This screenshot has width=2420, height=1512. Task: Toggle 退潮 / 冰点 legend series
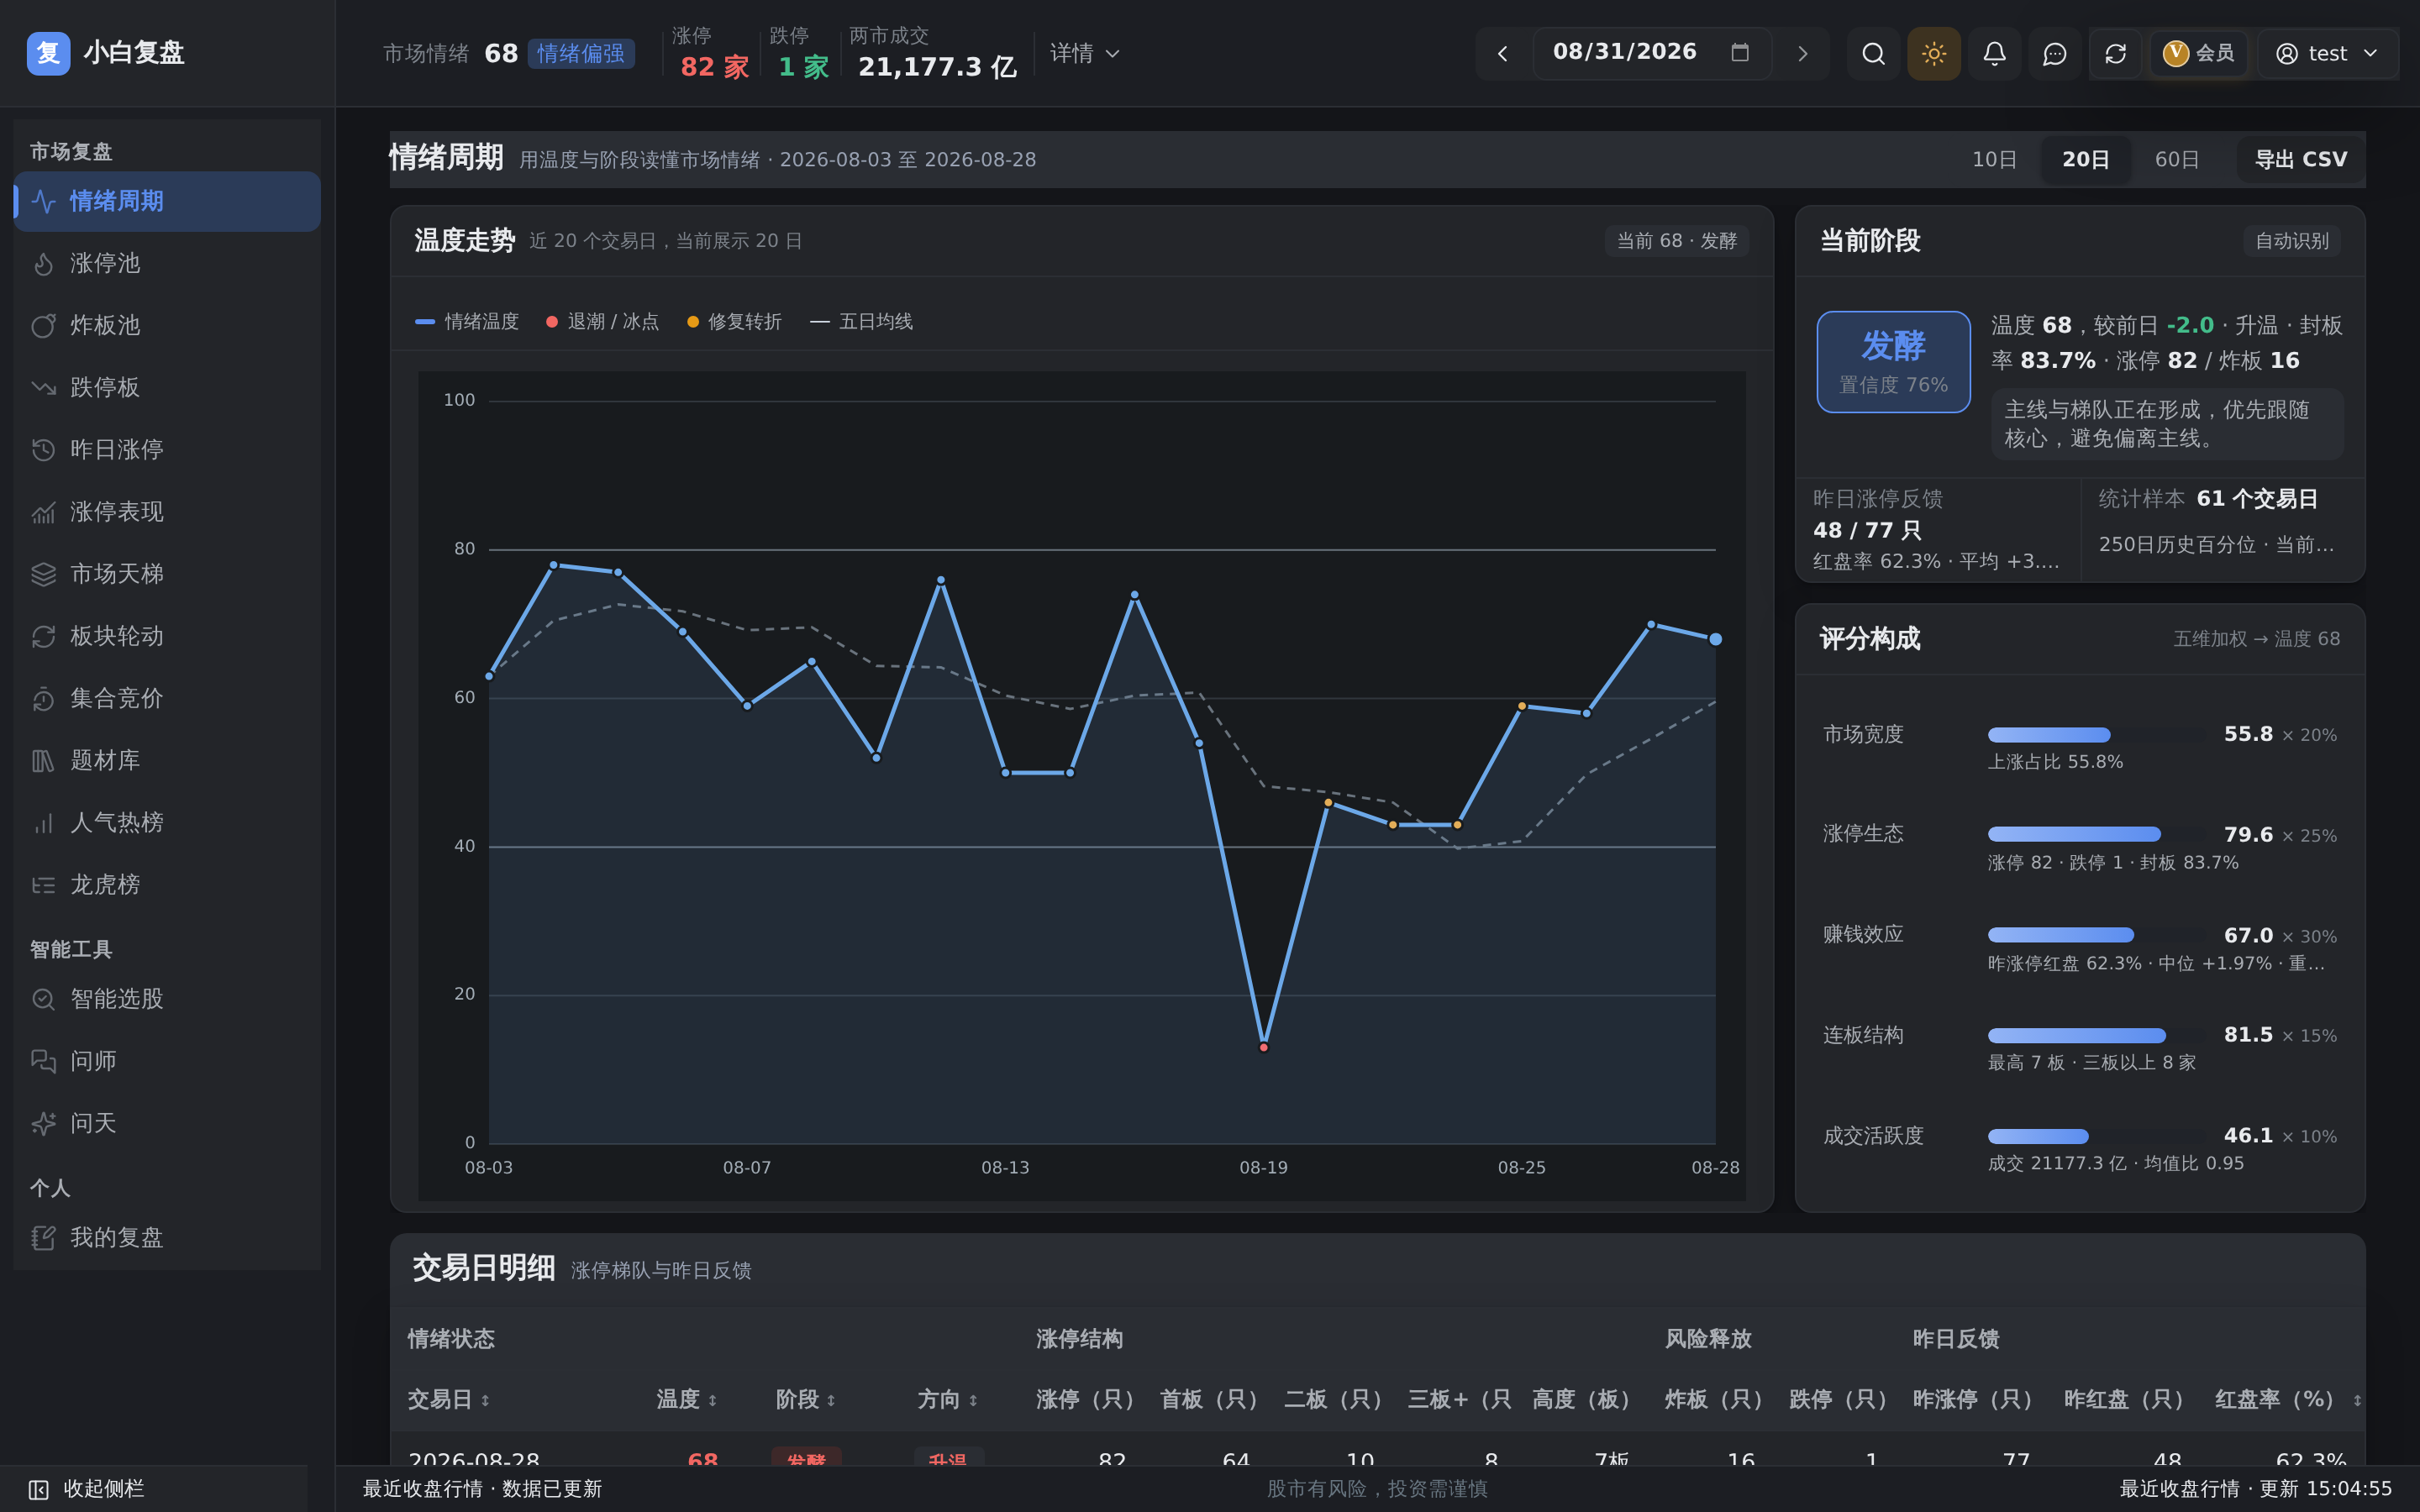602,321
